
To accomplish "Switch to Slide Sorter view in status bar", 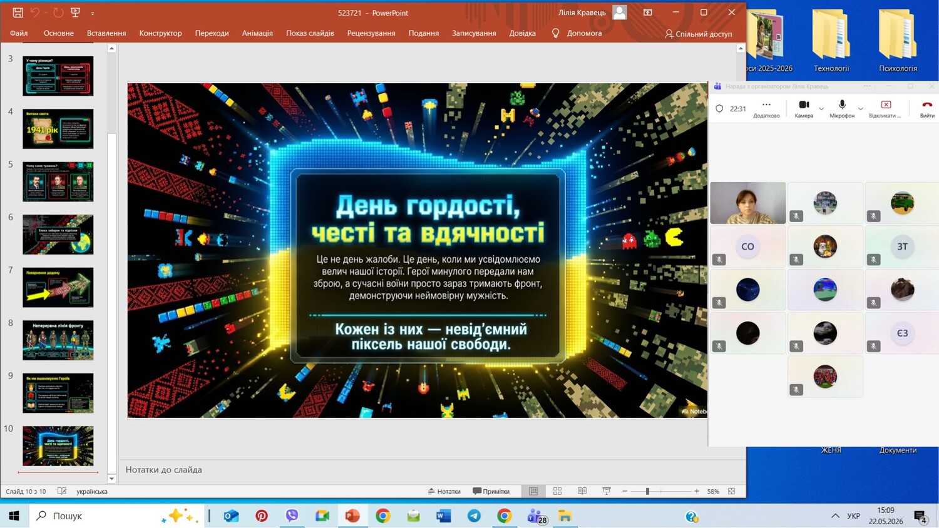I will 557,491.
